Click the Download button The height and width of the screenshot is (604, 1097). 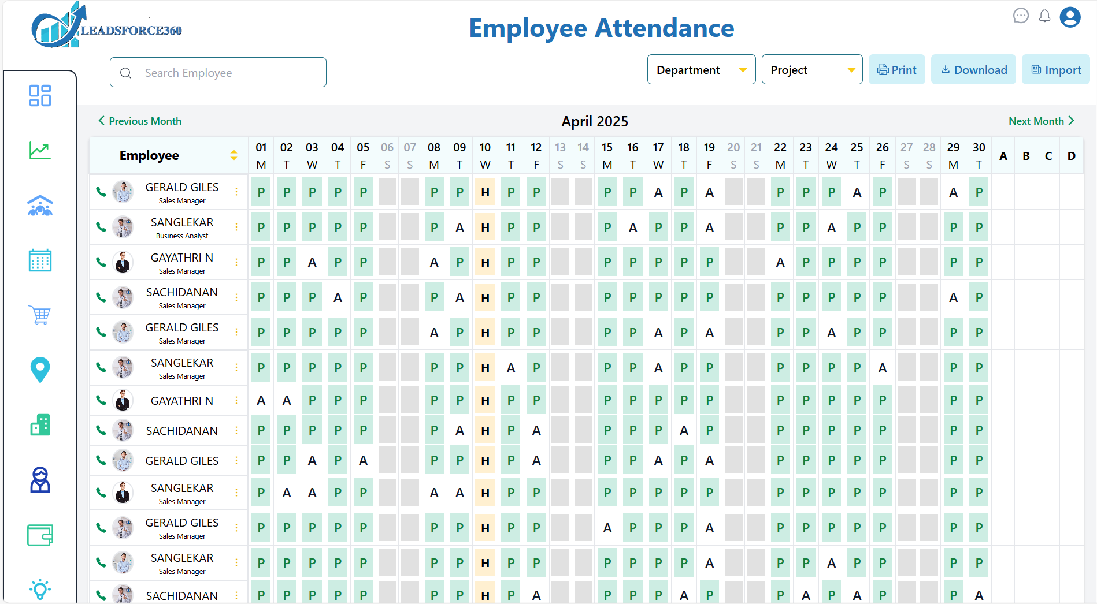click(x=973, y=70)
